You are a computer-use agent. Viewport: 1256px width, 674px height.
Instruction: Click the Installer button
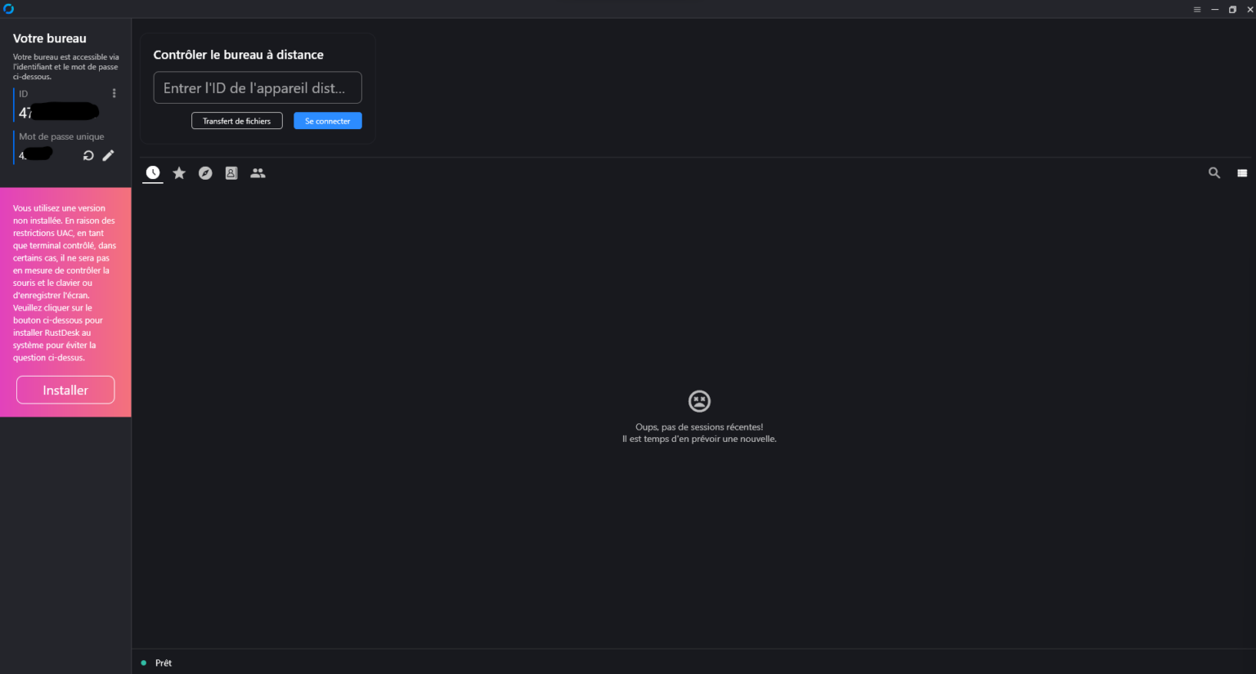click(x=65, y=390)
